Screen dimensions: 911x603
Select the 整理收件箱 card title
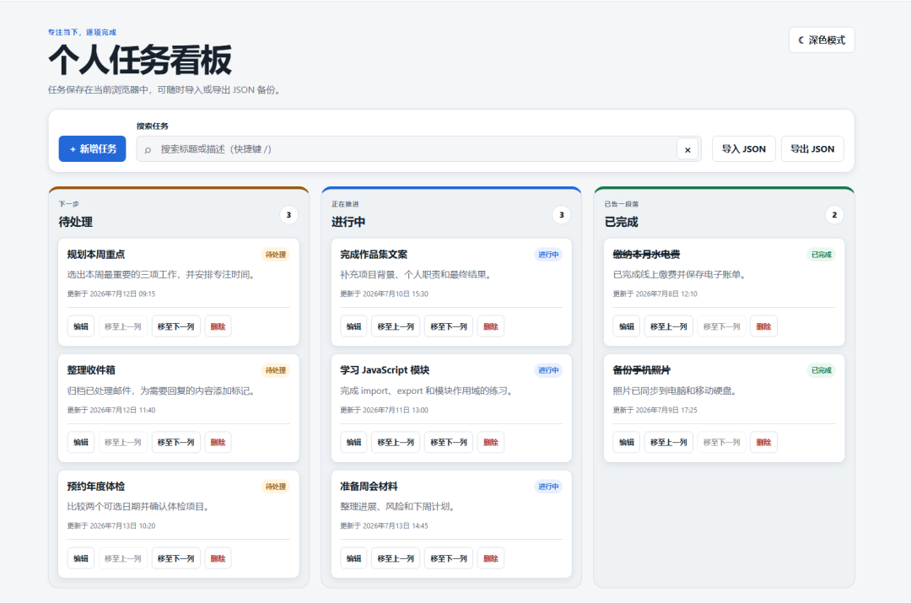tap(91, 370)
